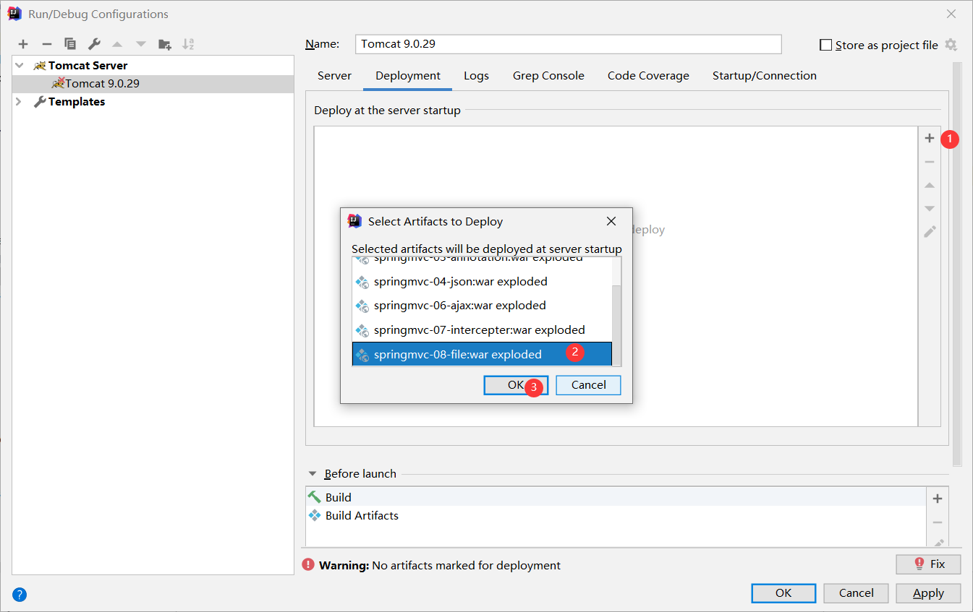
Task: Add new configuration with plus icon
Action: pyautogui.click(x=23, y=44)
